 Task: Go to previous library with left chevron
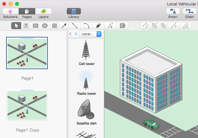pos(71,34)
